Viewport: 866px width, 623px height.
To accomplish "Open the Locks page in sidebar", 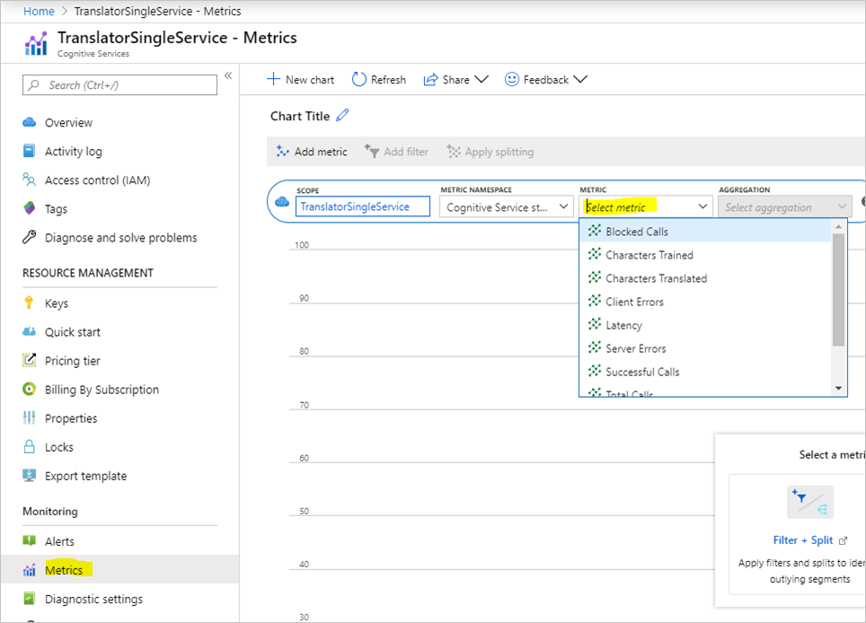I will [x=59, y=447].
